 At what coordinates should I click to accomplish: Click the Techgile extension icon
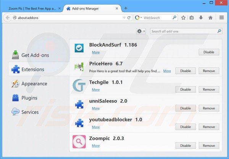tap(79, 85)
